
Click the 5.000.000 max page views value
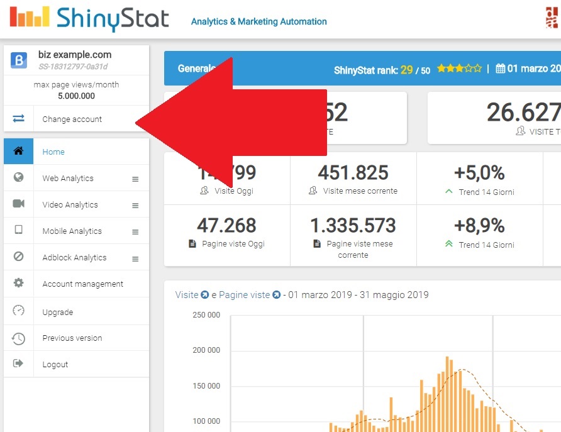[x=76, y=96]
